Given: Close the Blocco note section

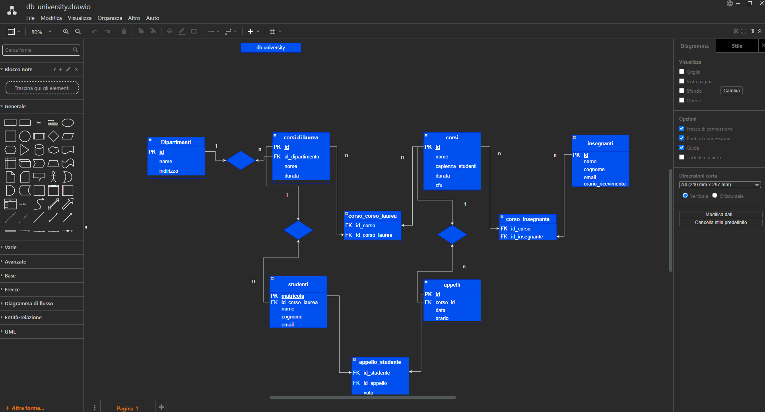Looking at the screenshot, I should pyautogui.click(x=76, y=69).
